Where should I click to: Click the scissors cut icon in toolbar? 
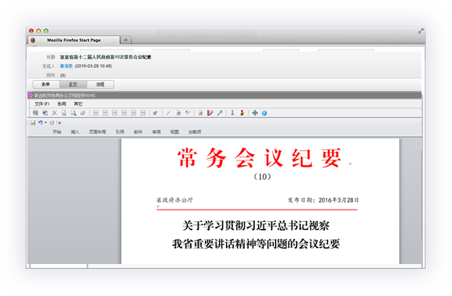point(55,113)
